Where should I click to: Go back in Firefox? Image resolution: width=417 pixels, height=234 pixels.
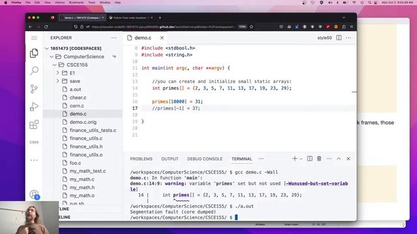point(31,27)
